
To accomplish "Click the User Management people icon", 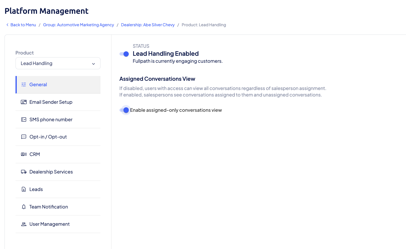I will tap(24, 224).
